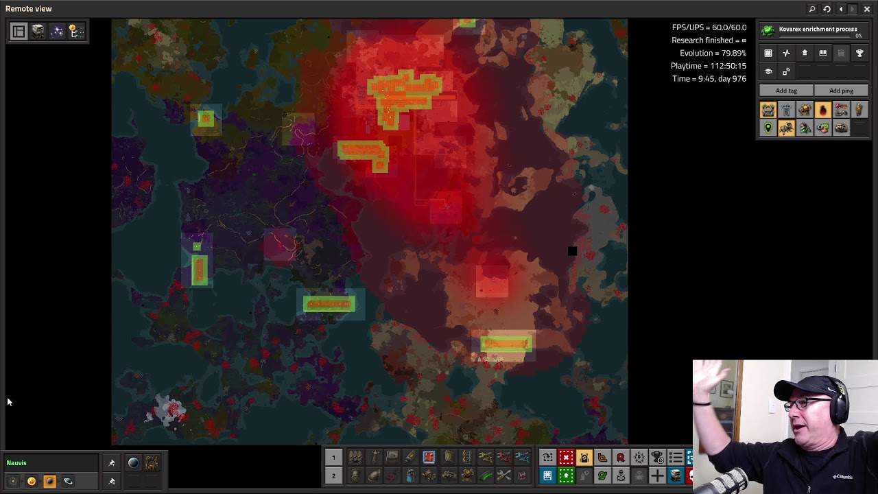Toggle the gear and green card overlay
This screenshot has width=878, height=494.
[x=823, y=128]
